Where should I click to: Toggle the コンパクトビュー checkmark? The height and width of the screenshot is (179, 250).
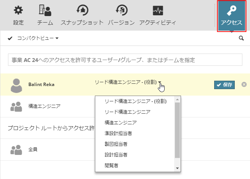pyautogui.click(x=10, y=38)
